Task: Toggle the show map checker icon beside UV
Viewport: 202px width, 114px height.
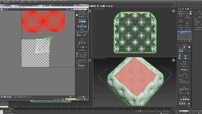Action: 67,9
